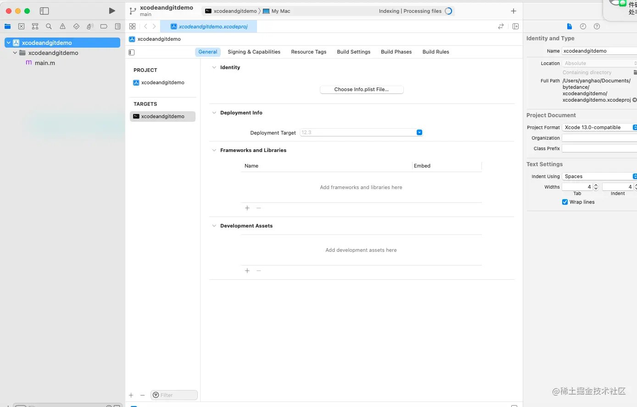
Task: Open the Debug navigator icon
Action: (90, 27)
